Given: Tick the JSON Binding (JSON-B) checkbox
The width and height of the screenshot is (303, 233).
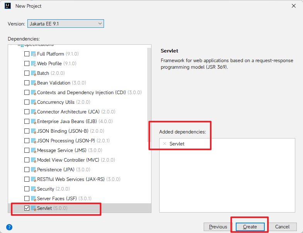Looking at the screenshot, I should [27, 131].
